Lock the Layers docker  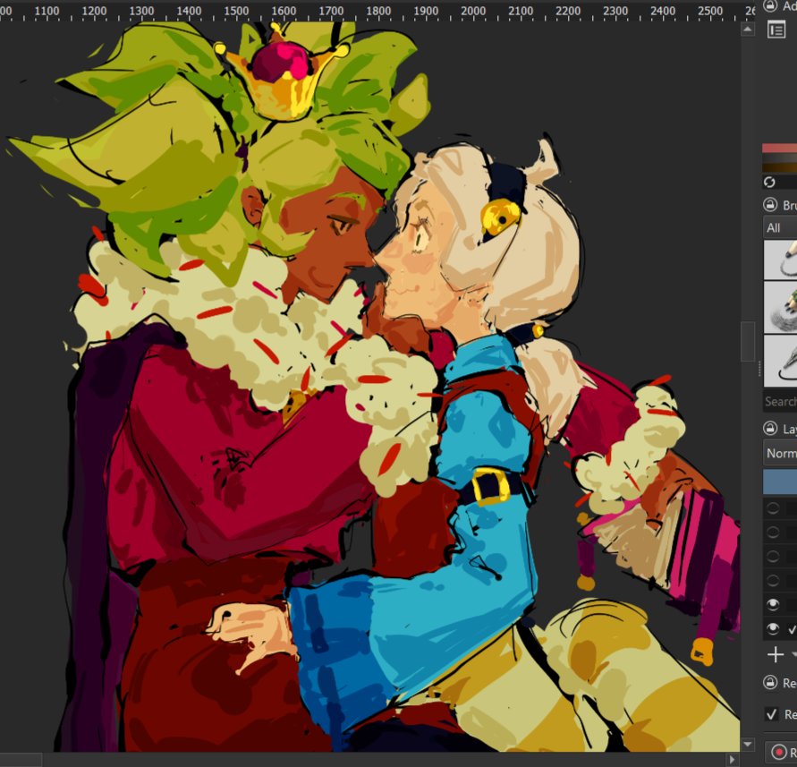[x=770, y=429]
